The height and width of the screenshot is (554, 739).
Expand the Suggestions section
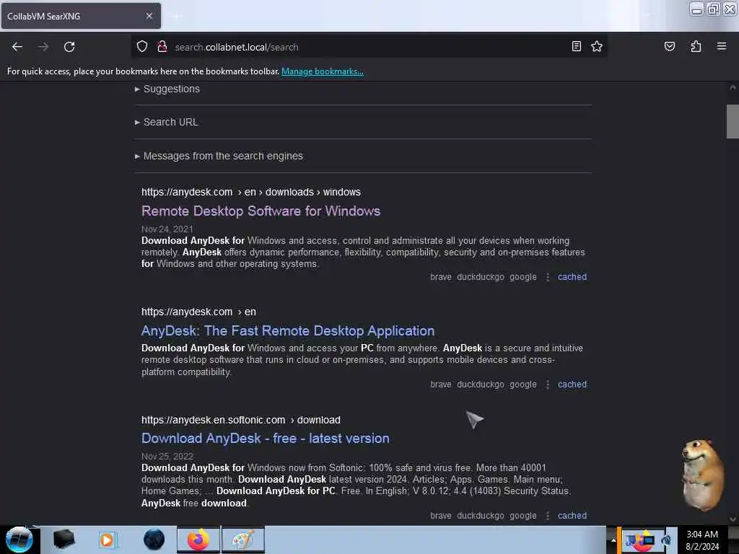pos(167,89)
